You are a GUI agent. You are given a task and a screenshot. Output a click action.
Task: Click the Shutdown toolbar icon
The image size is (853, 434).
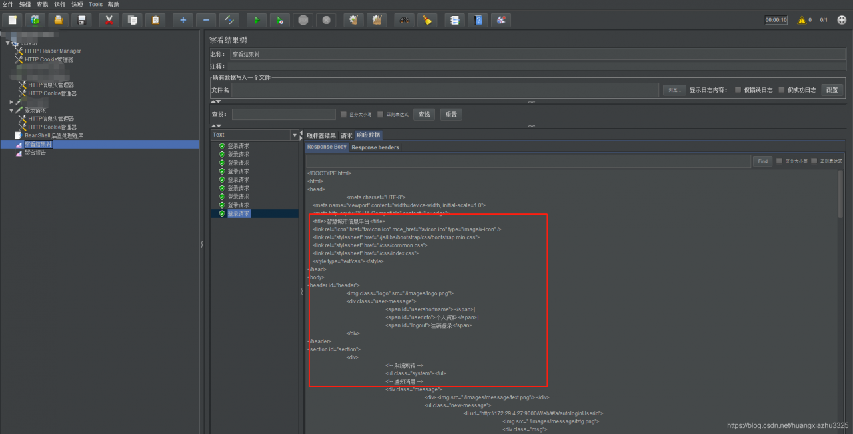pyautogui.click(x=326, y=19)
